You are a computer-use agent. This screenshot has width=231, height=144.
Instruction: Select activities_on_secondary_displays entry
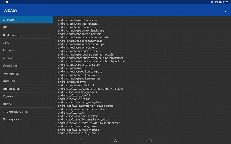point(90,88)
